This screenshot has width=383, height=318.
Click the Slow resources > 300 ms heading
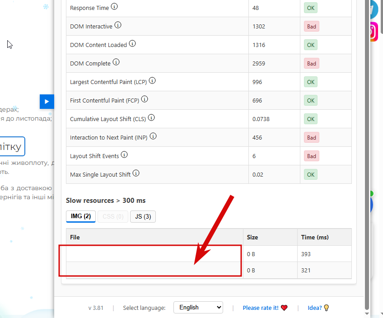pyautogui.click(x=106, y=201)
